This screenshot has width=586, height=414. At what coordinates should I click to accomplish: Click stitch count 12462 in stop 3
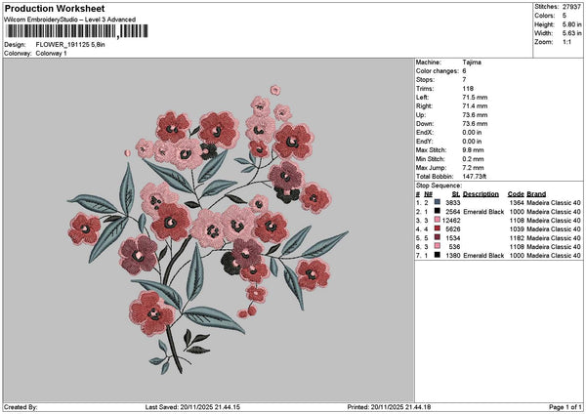coord(451,221)
